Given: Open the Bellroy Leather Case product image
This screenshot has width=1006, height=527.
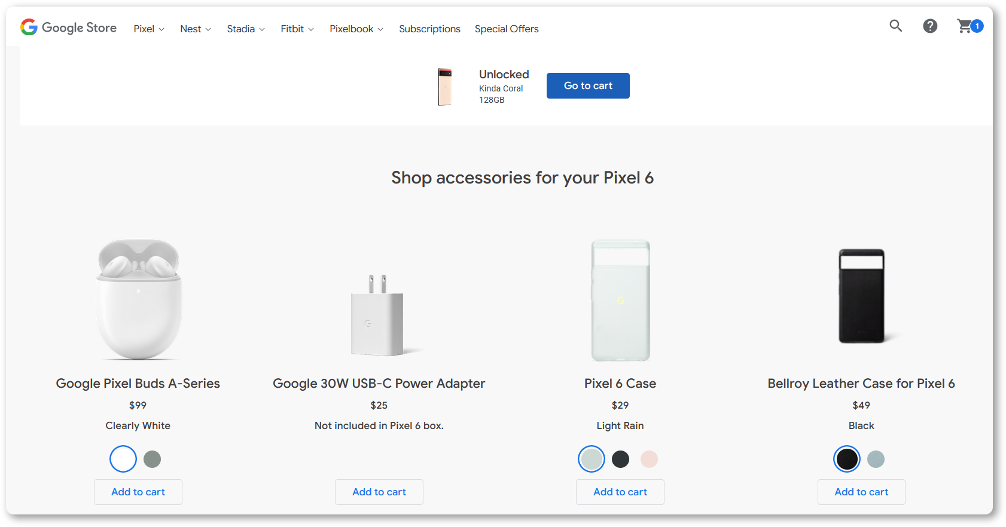Looking at the screenshot, I should (862, 296).
